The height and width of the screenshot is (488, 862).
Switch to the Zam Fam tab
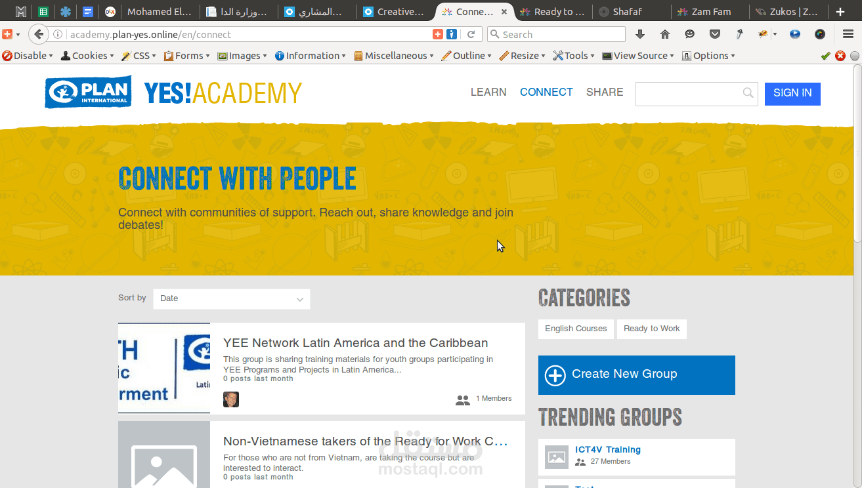coord(710,12)
